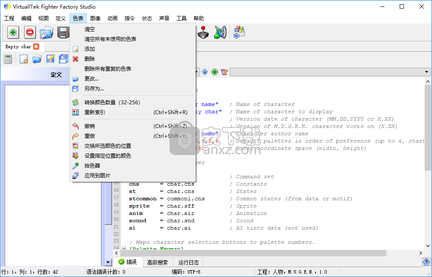432x277 pixels.
Task: Click the 编码: UTF-8 status entry
Action: pyautogui.click(x=186, y=272)
